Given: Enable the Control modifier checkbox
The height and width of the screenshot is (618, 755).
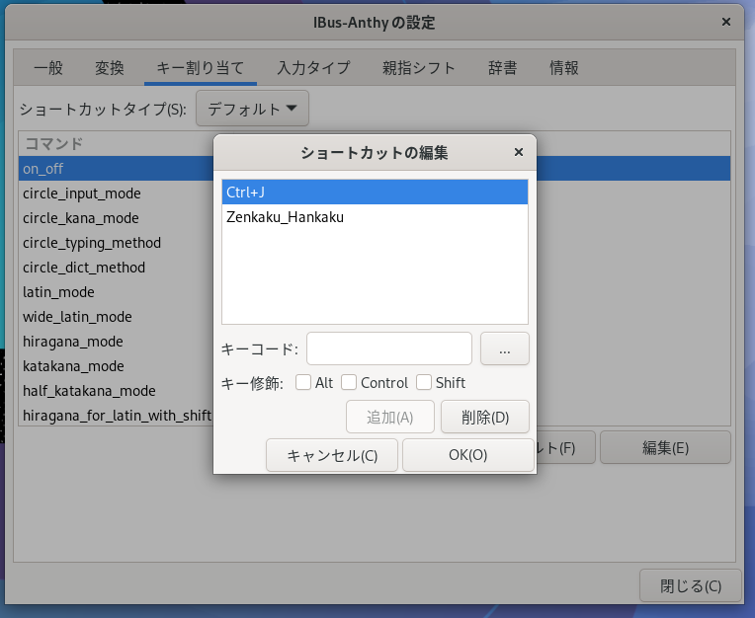Looking at the screenshot, I should tap(349, 383).
